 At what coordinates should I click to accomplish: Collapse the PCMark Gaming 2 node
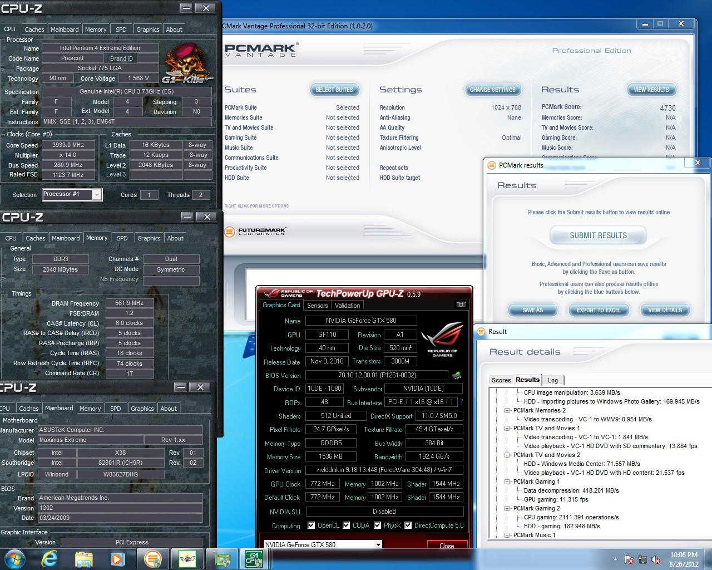(507, 508)
